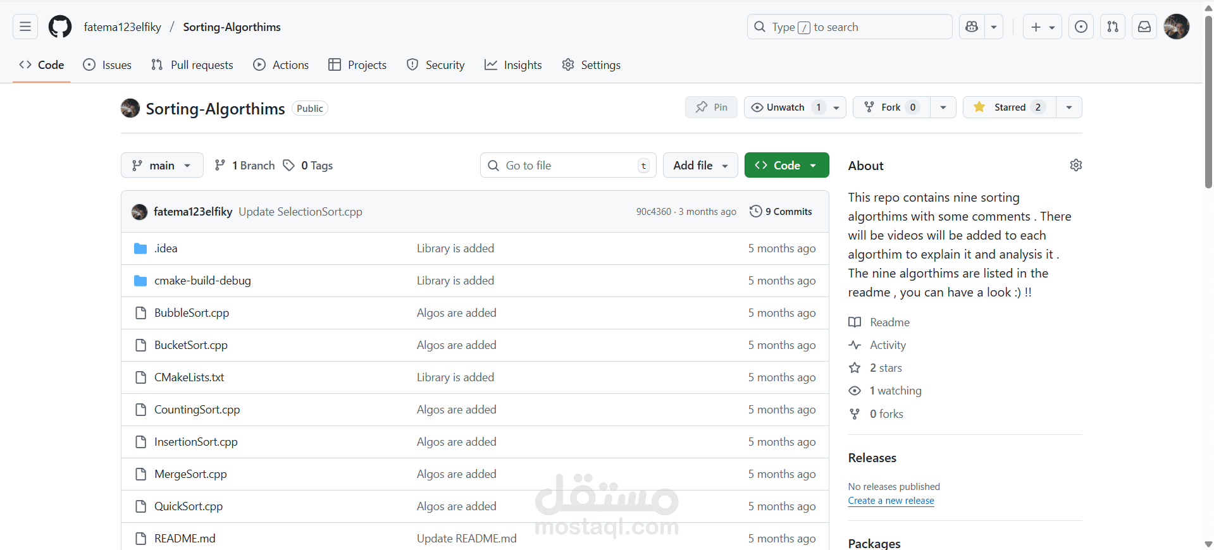The width and height of the screenshot is (1214, 550).
Task: Open the Security tab
Action: point(435,65)
